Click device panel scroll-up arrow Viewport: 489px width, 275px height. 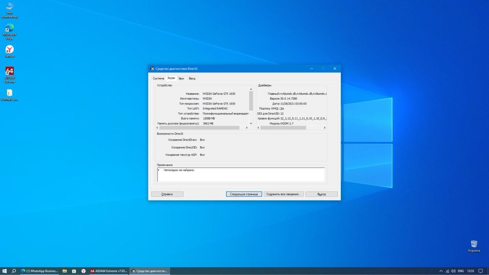click(x=251, y=89)
